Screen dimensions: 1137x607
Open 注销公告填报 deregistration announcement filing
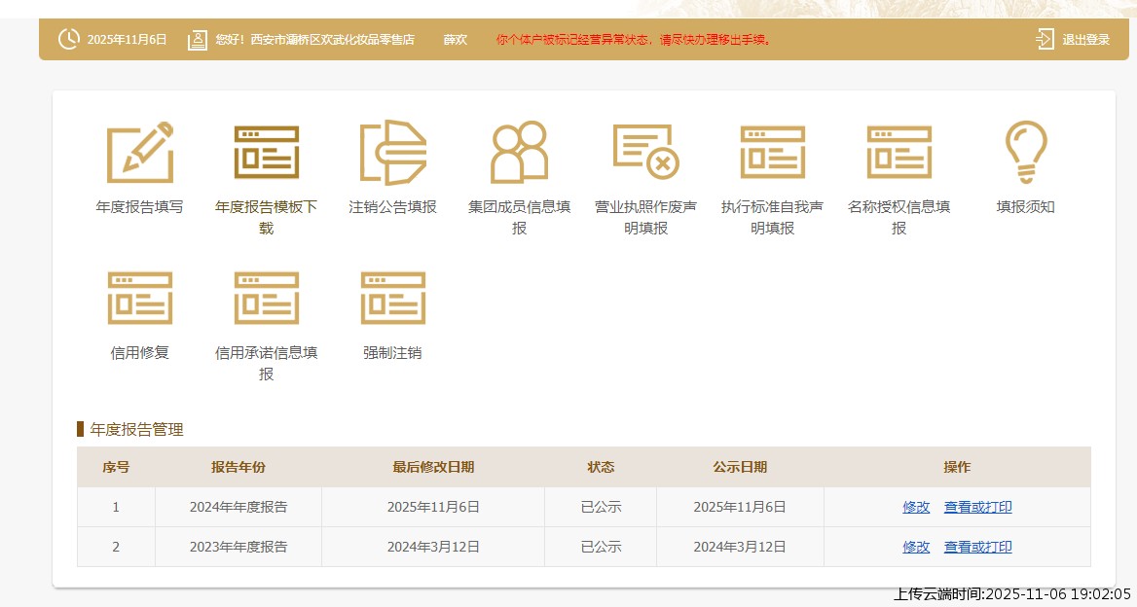(x=391, y=151)
